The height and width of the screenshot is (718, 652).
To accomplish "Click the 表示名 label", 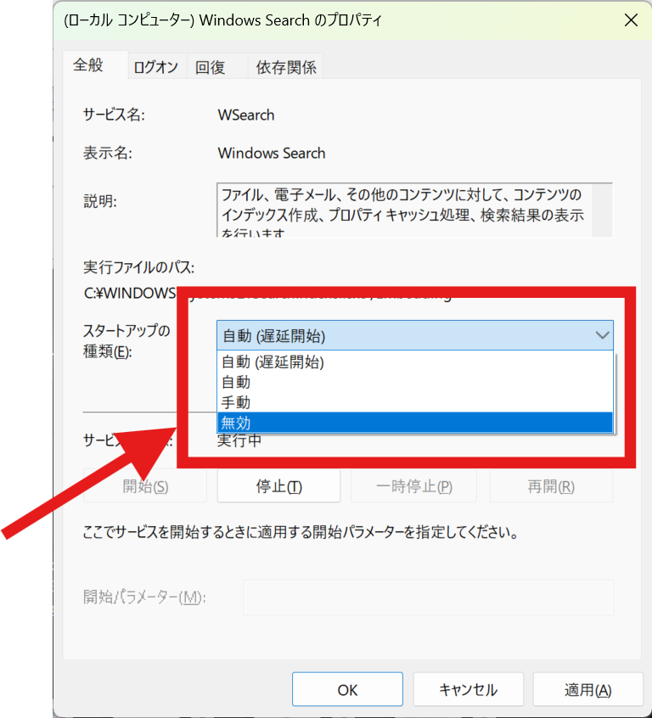I will point(108,153).
